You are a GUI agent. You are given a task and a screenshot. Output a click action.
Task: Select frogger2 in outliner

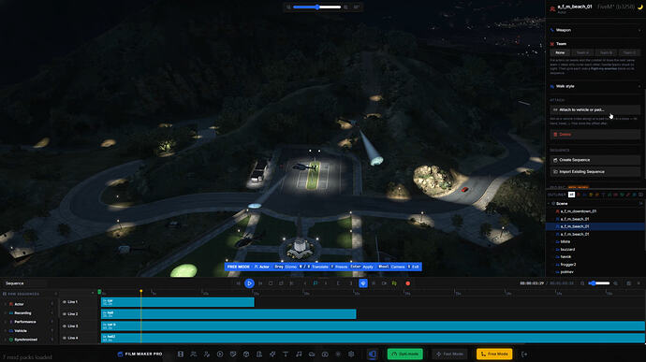(x=568, y=265)
